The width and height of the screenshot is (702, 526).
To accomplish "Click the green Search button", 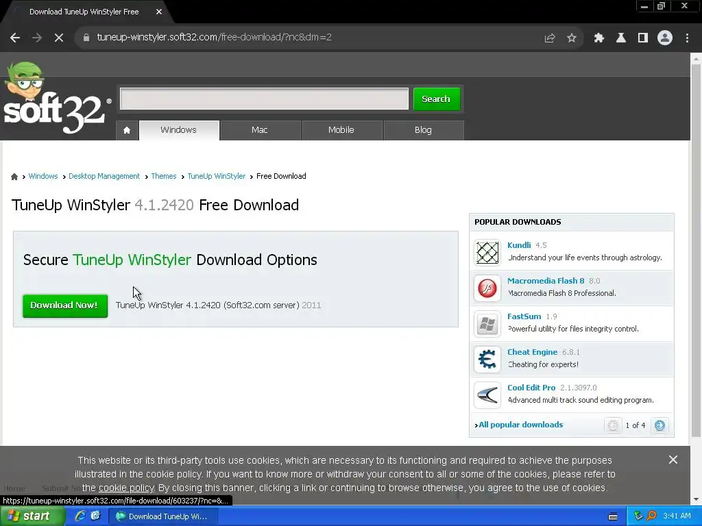I will 436,99.
